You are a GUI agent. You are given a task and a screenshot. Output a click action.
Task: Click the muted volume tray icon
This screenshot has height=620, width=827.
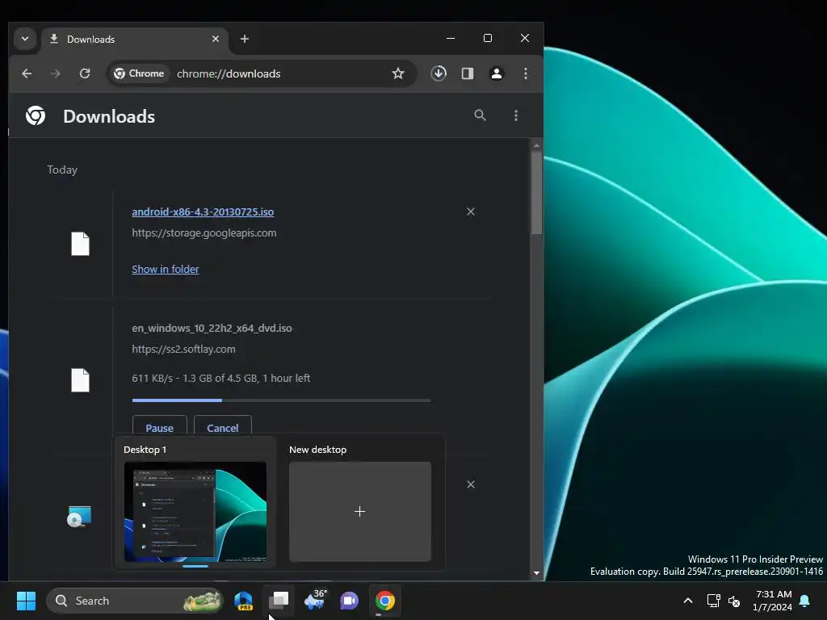tap(733, 601)
